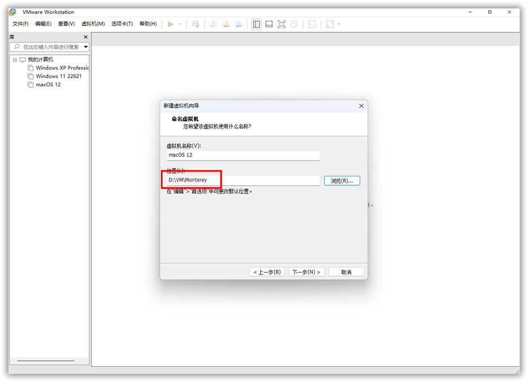The image size is (528, 382).
Task: Click the VMware Workstation title bar icon
Action: pyautogui.click(x=12, y=12)
